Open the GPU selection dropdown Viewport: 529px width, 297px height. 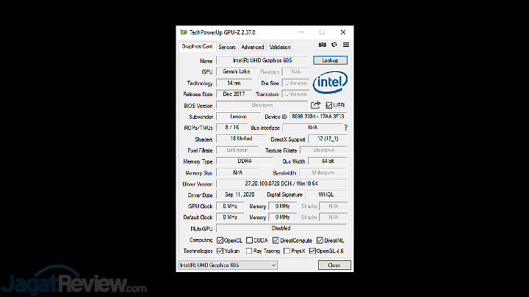(228, 265)
